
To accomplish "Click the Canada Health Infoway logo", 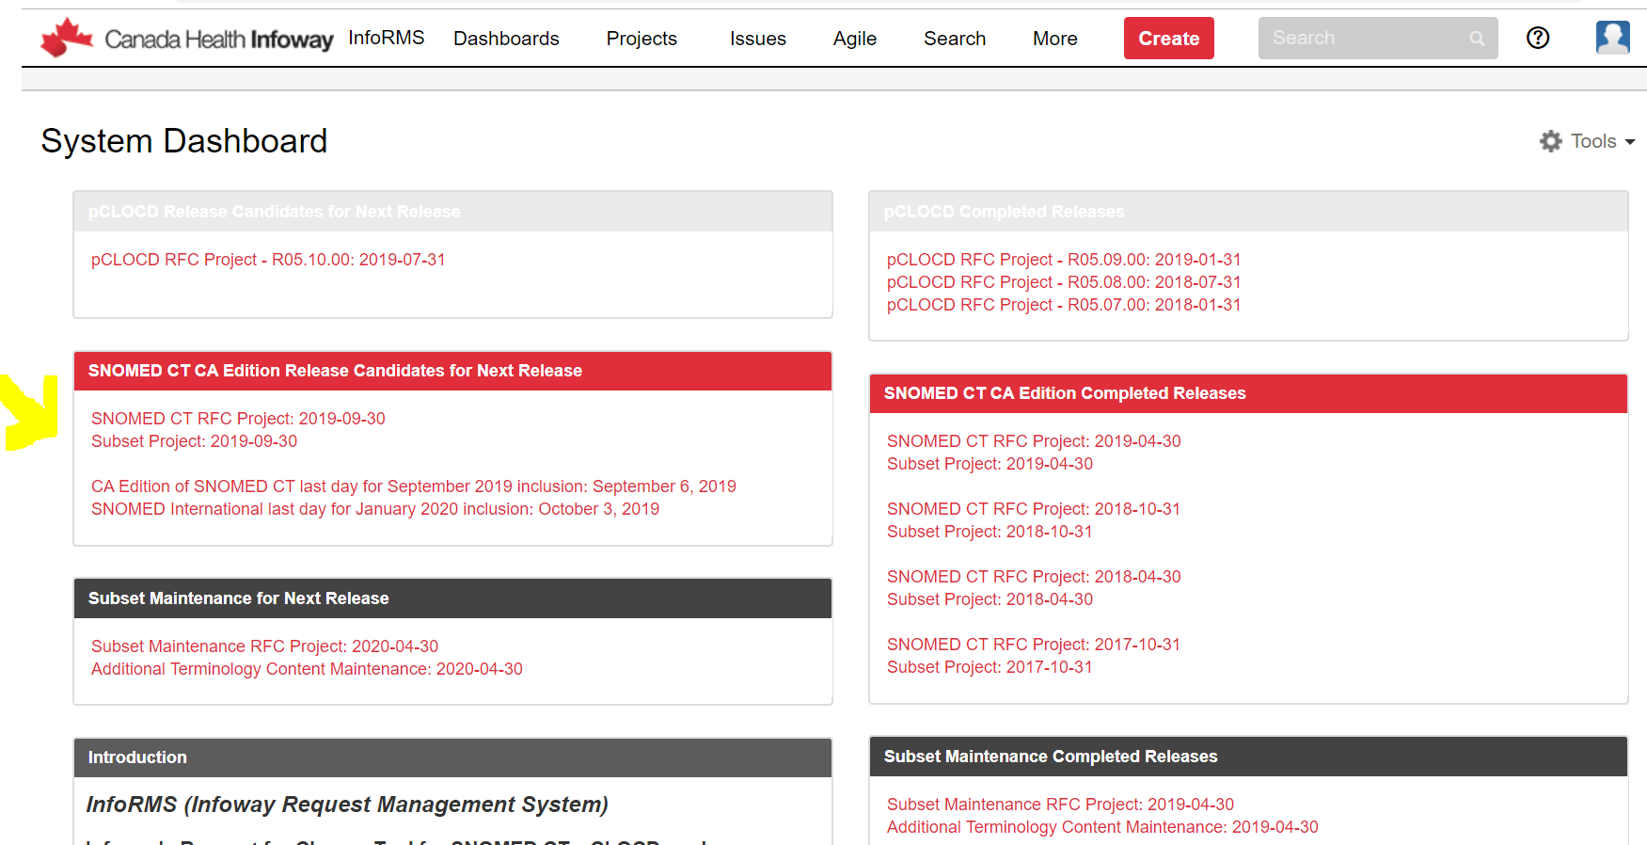I will click(x=187, y=38).
